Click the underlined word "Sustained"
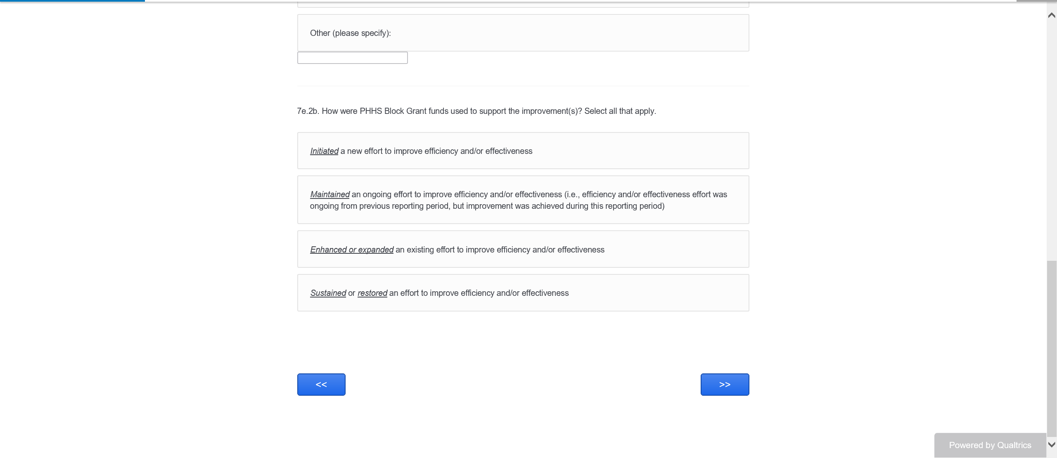Image resolution: width=1057 pixels, height=458 pixels. [328, 293]
